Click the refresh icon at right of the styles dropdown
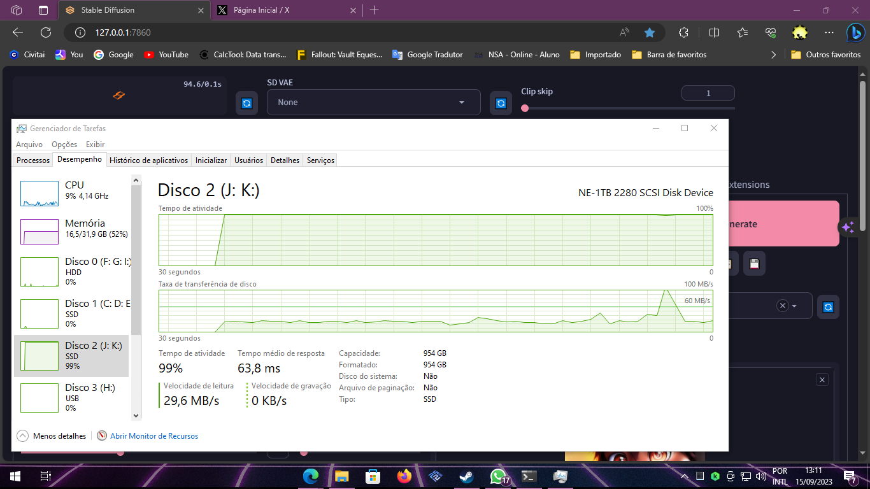The image size is (870, 489). tap(828, 306)
